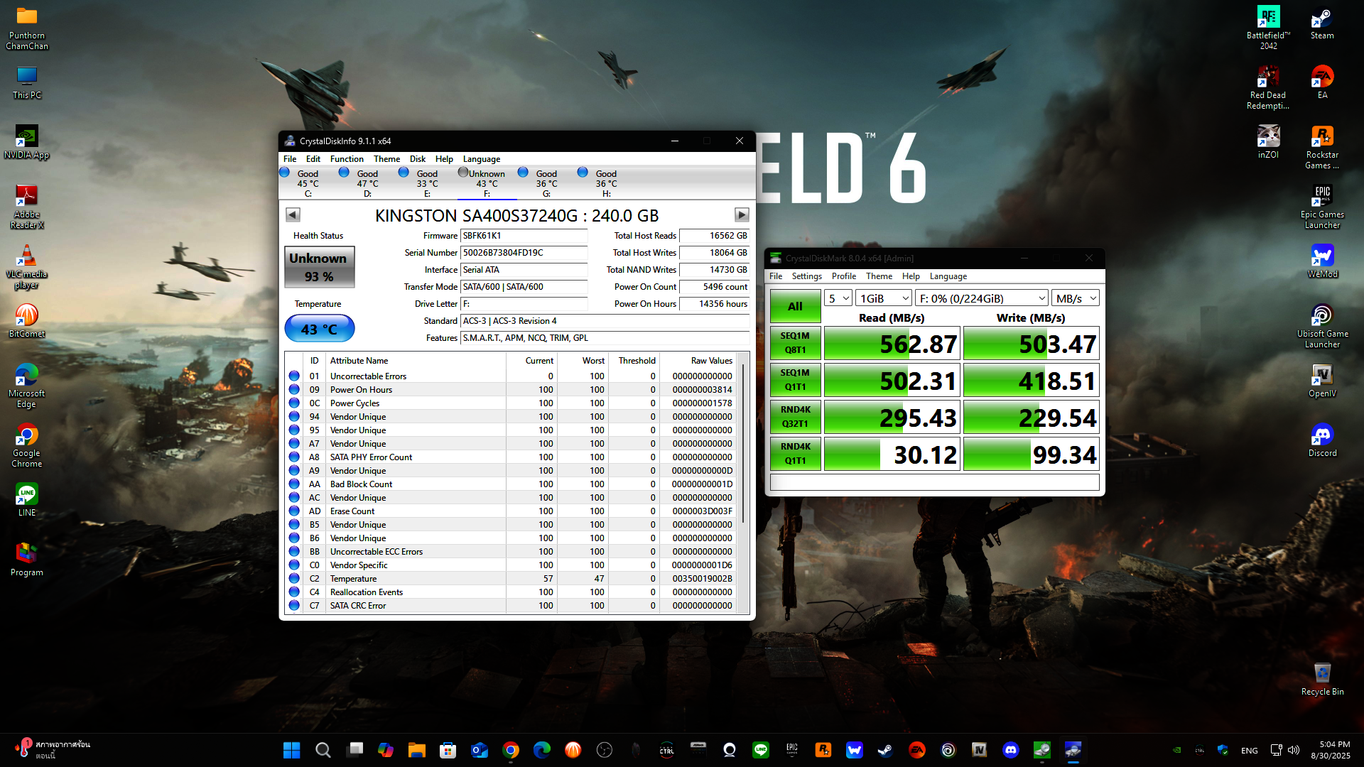Viewport: 1364px width, 767px height.
Task: Go to the previous disk with the left arrow
Action: point(293,214)
